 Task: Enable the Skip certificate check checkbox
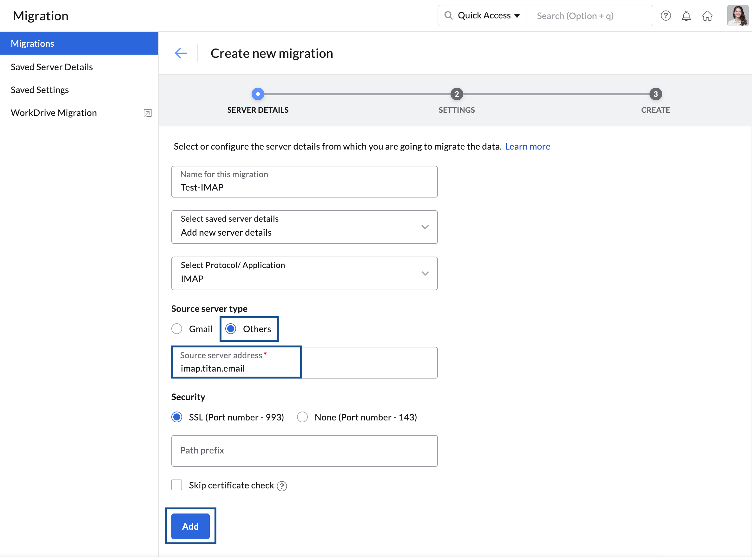[x=176, y=485]
